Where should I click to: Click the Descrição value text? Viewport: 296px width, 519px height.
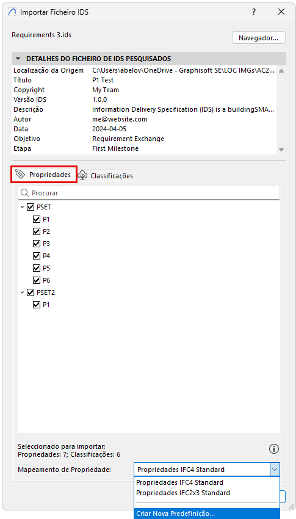pos(183,109)
